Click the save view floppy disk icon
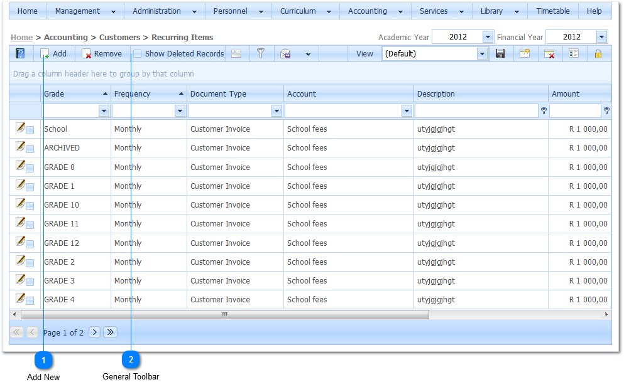The height and width of the screenshot is (392, 624). pos(500,53)
